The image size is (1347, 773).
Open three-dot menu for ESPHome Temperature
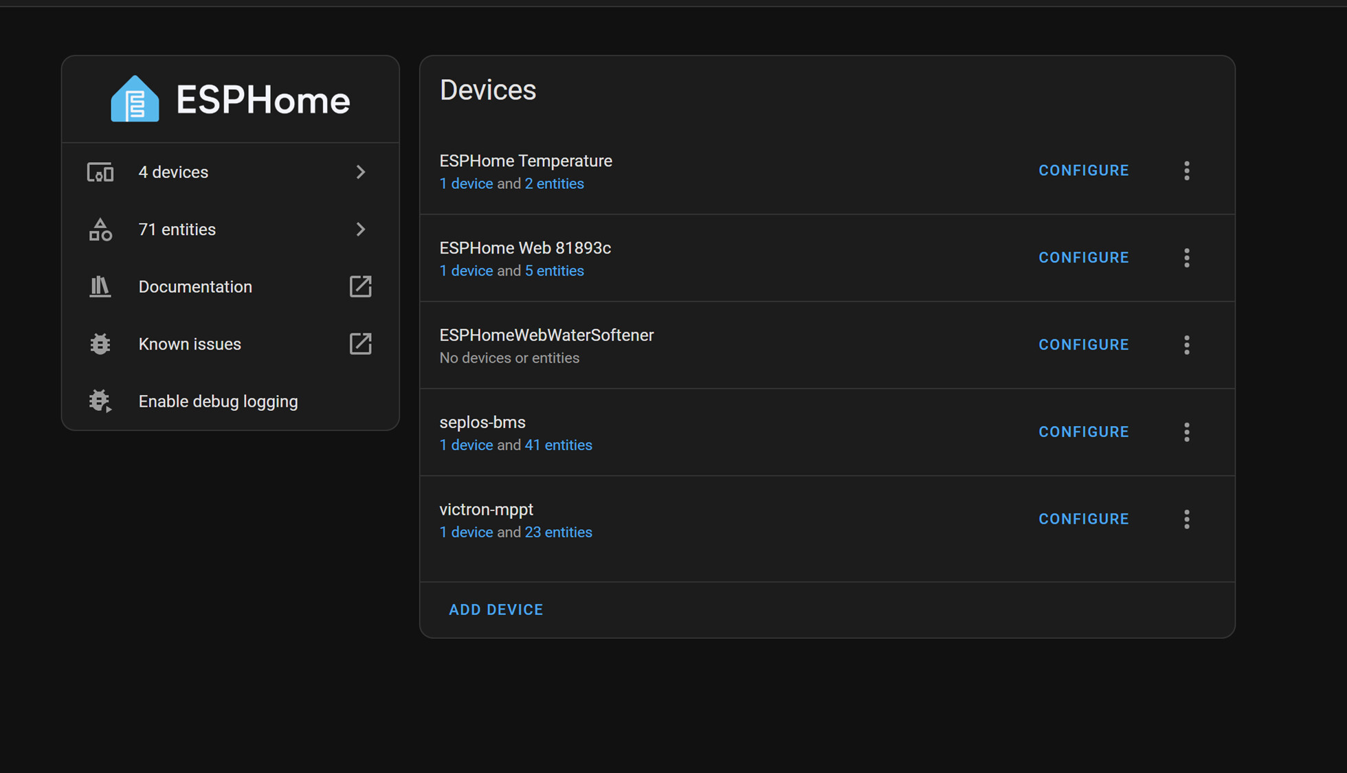[x=1186, y=170]
